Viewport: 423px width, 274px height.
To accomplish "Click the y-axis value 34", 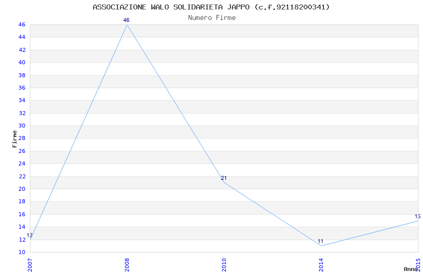I will 22,100.
